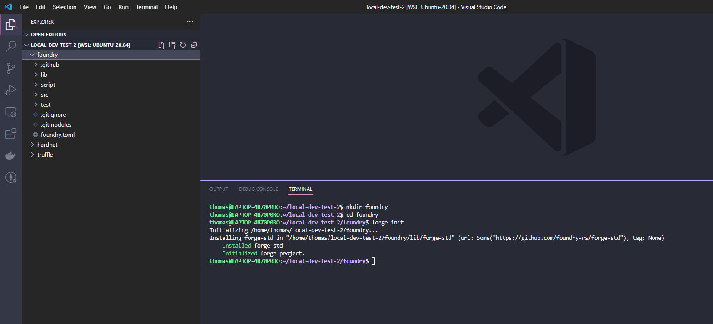Click the Explorer panel title
Screen dimensions: 713x324
42,22
